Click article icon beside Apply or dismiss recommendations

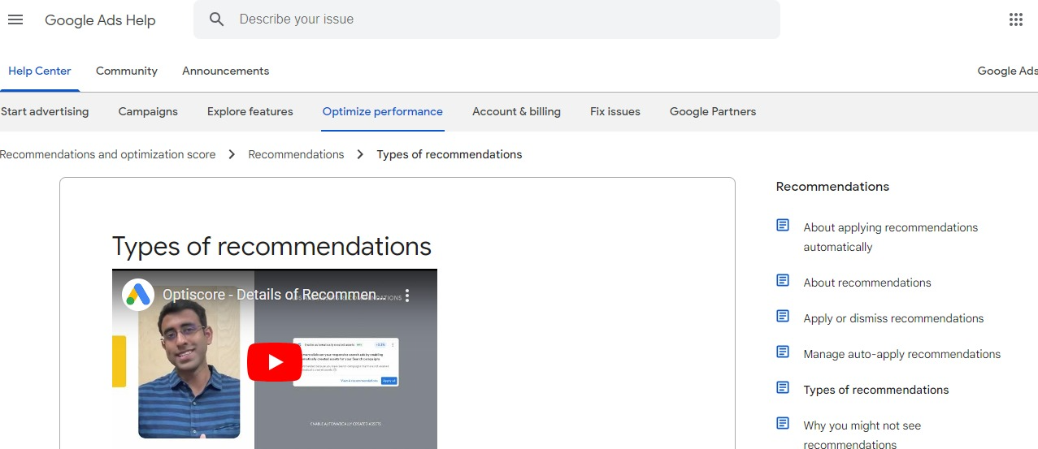(783, 317)
